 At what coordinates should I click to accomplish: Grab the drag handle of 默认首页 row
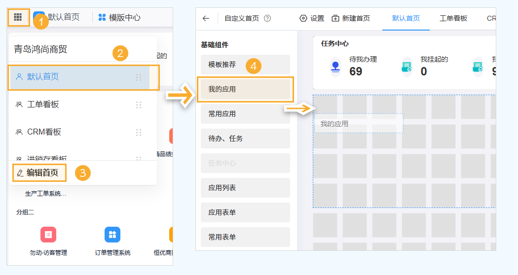coord(139,77)
